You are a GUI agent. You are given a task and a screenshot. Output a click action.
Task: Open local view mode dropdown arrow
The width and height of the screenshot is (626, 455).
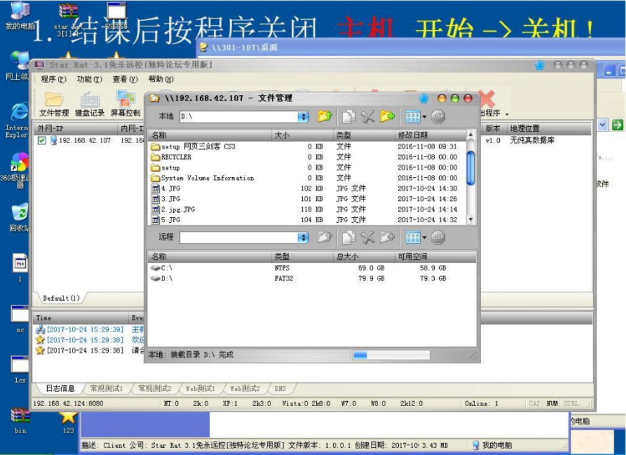[425, 117]
